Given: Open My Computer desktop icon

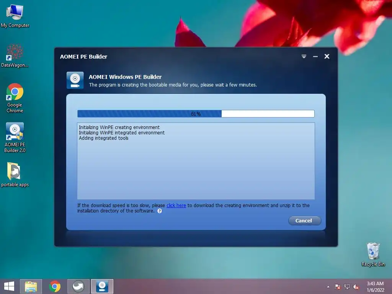Looking at the screenshot, I should point(15,16).
